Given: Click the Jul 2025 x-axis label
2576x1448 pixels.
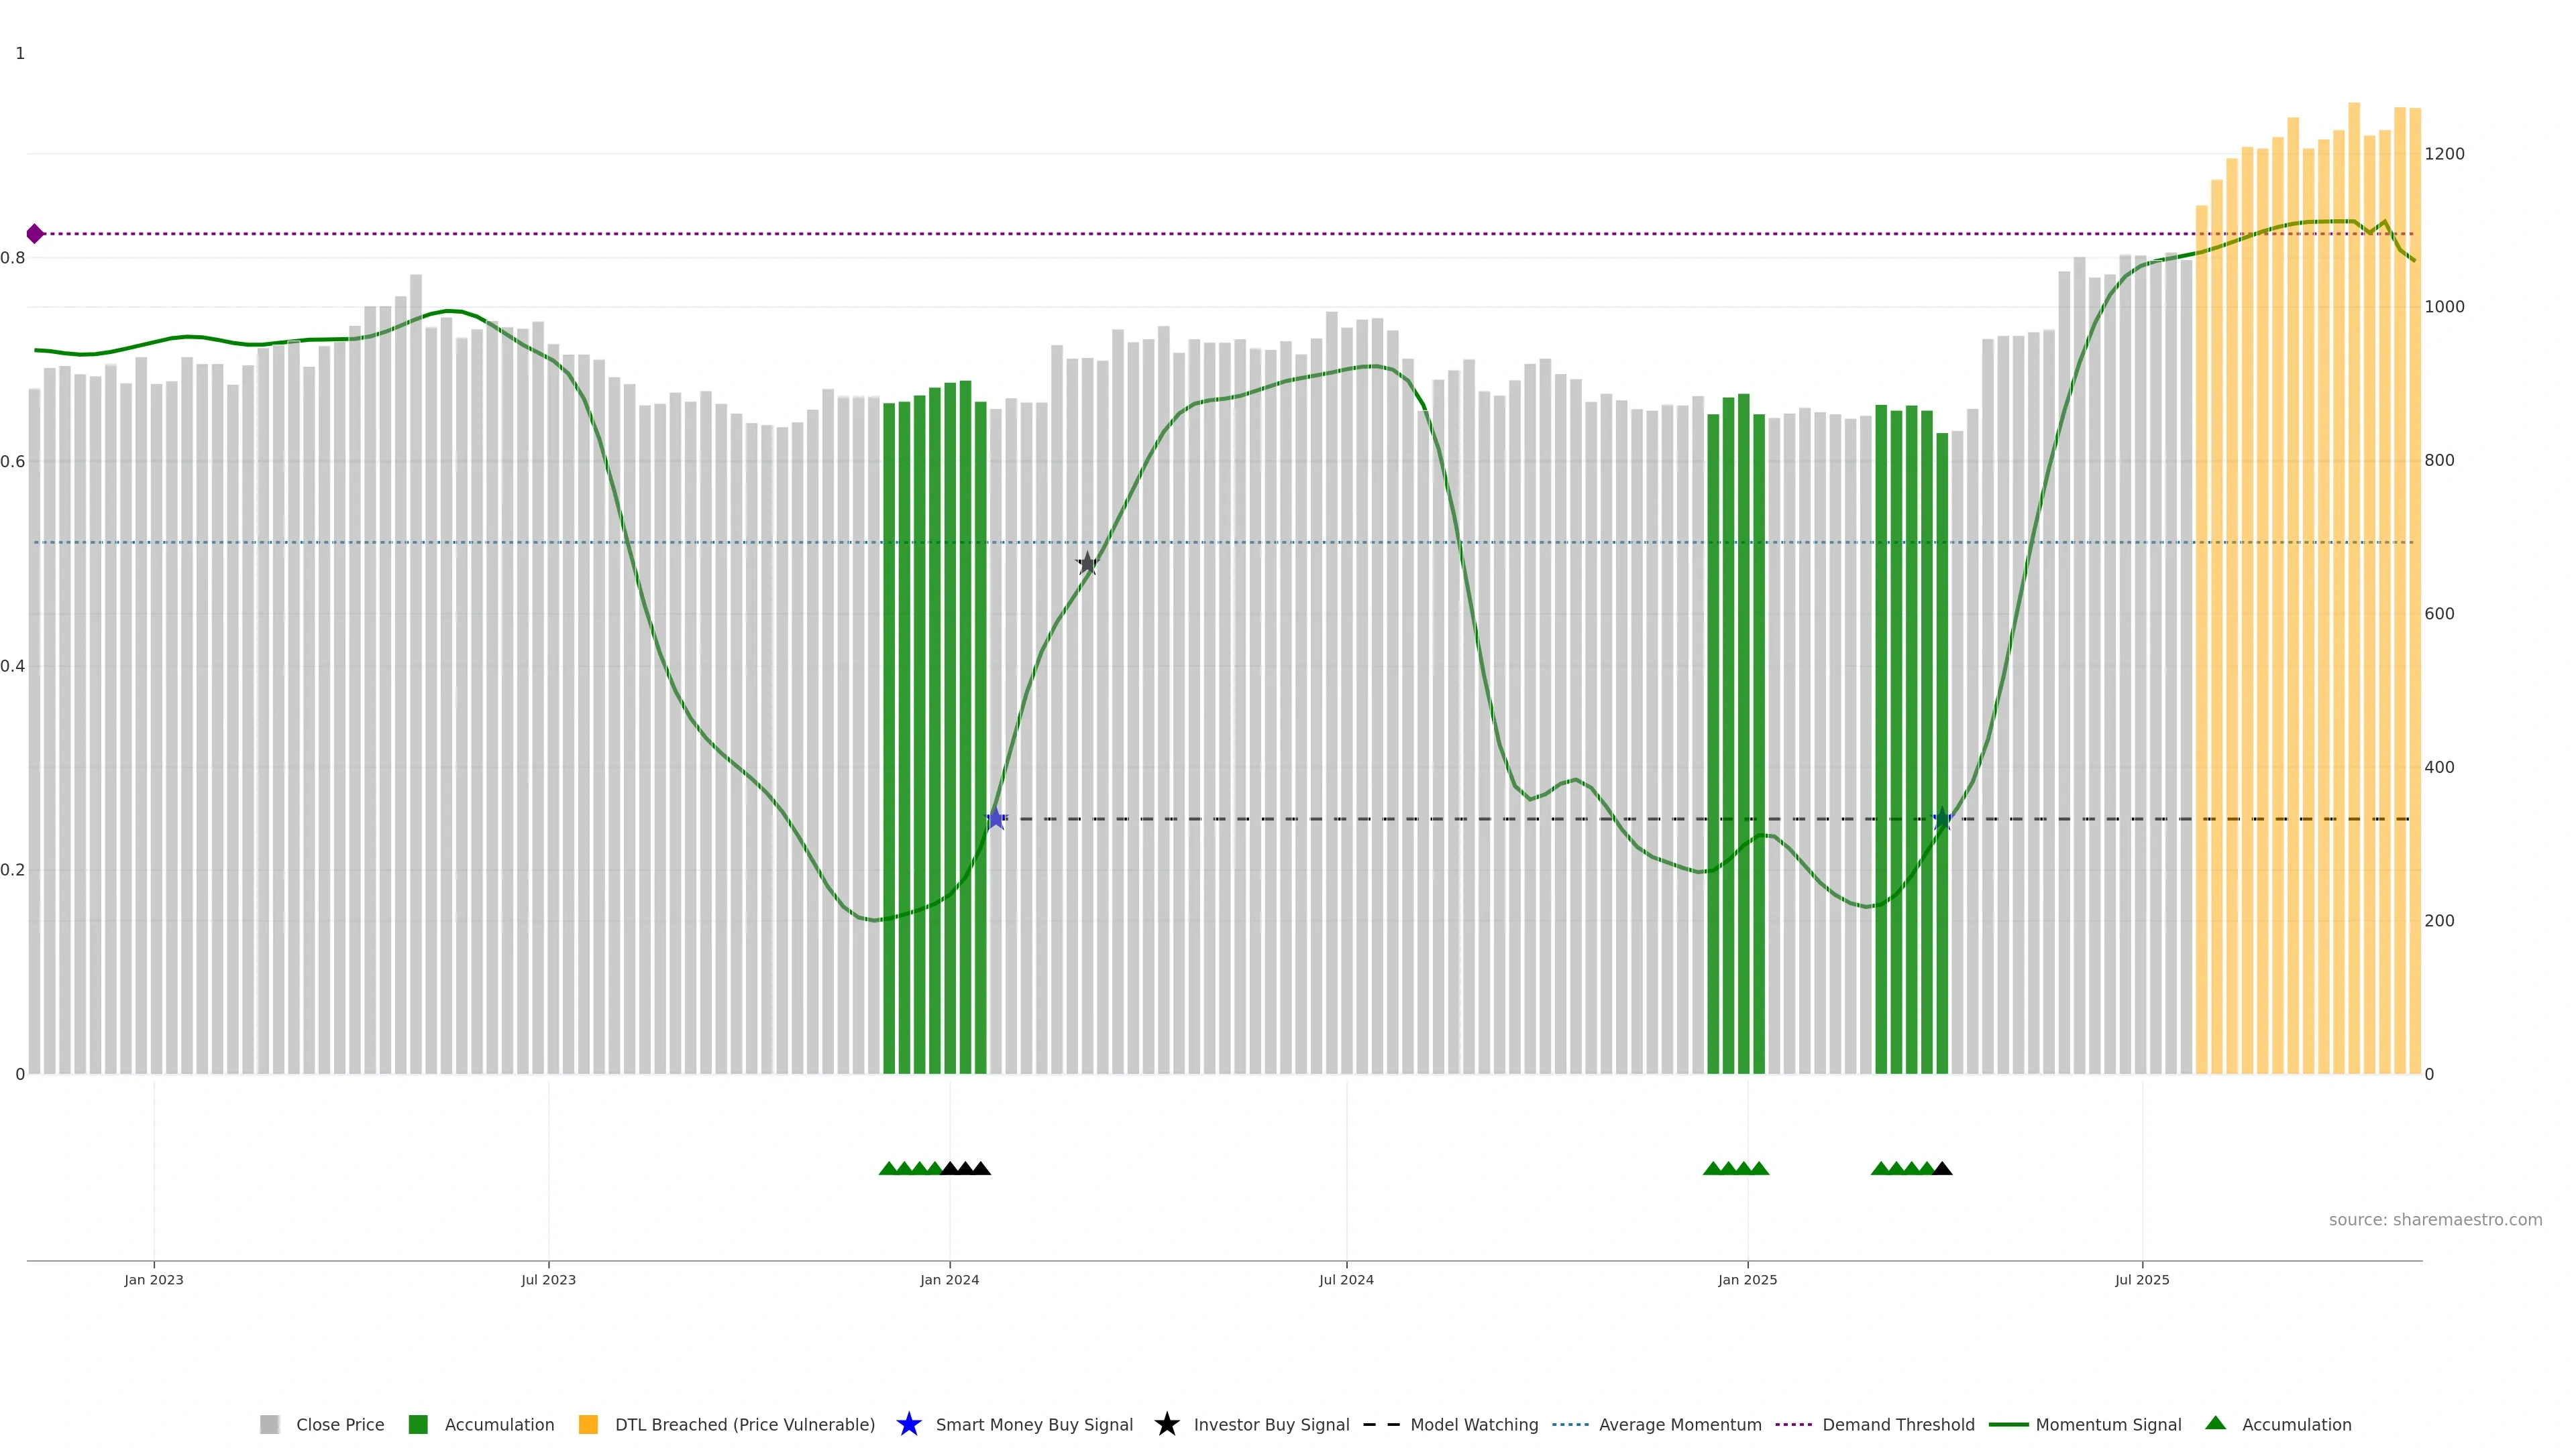Looking at the screenshot, I should (x=2142, y=1280).
